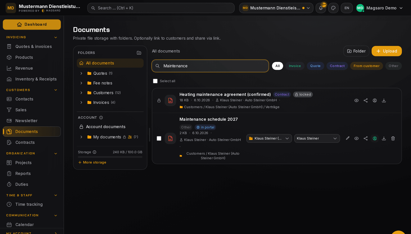Download the Heating maintenance agreement file
The height and width of the screenshot is (234, 411).
coord(384,100)
